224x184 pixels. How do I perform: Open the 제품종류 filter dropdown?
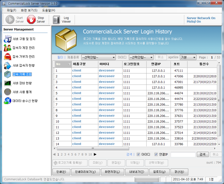click(x=99, y=57)
